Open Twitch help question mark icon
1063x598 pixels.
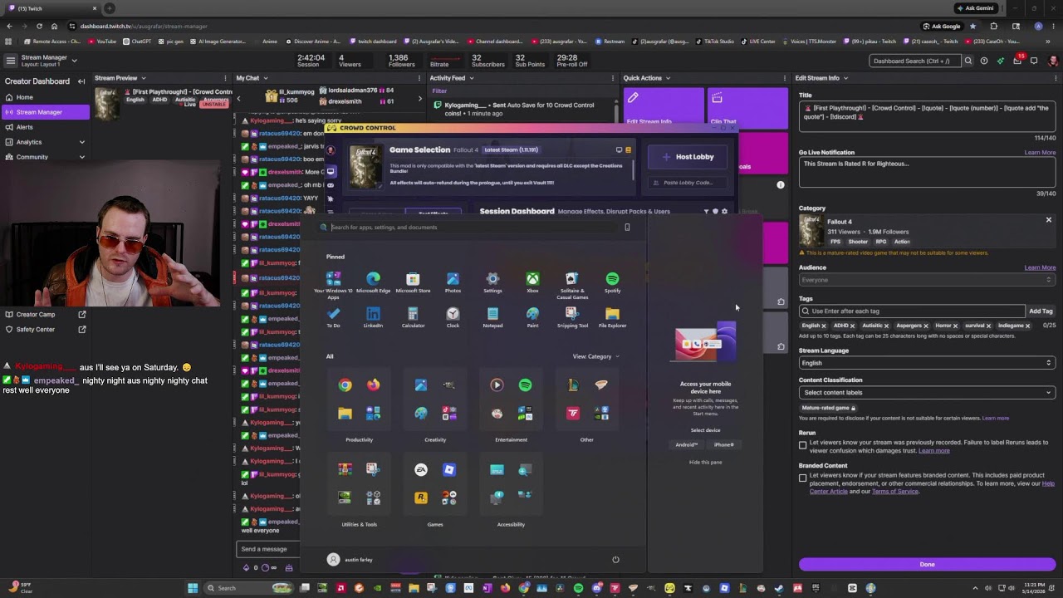click(984, 61)
